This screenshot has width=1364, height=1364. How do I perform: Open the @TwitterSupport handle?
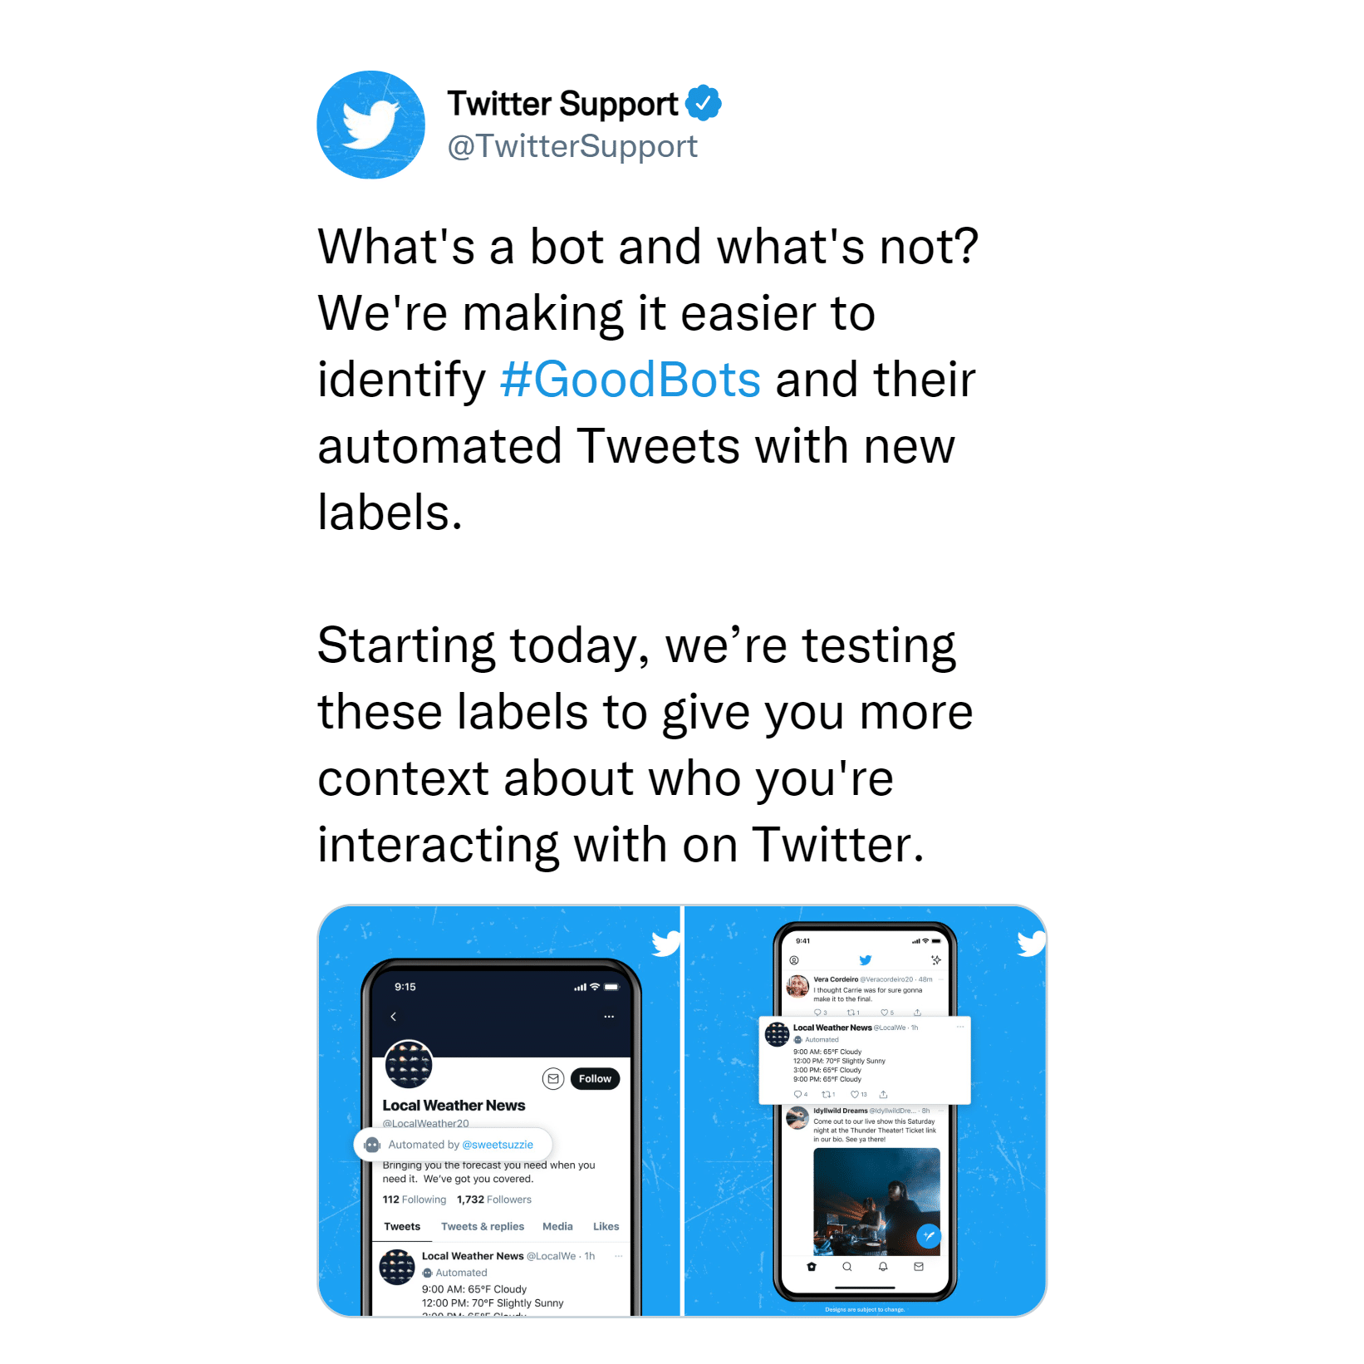pyautogui.click(x=572, y=146)
